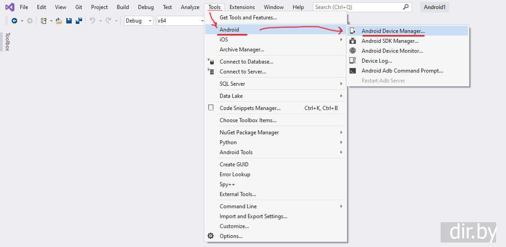506x247 pixels.
Task: Open the Extensions menu
Action: [242, 7]
